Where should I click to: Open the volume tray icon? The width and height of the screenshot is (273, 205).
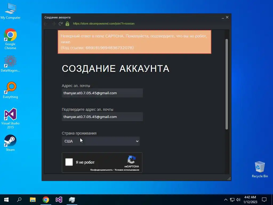point(238,200)
